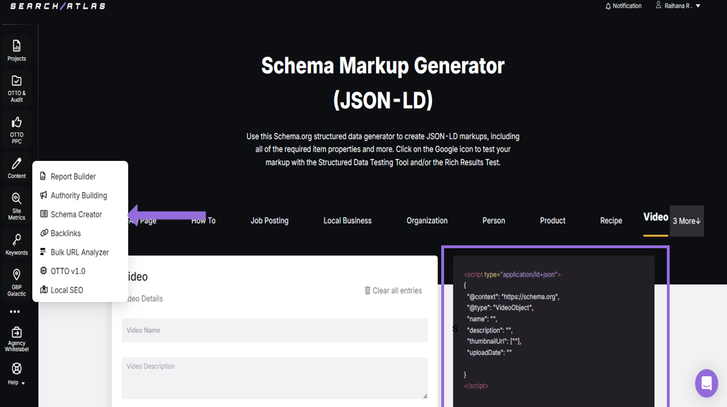Open the Projects sidebar icon
This screenshot has width=727, height=407.
pyautogui.click(x=16, y=46)
